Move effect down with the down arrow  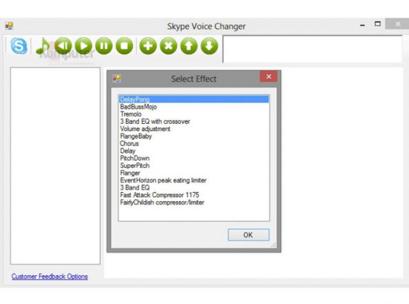click(210, 46)
